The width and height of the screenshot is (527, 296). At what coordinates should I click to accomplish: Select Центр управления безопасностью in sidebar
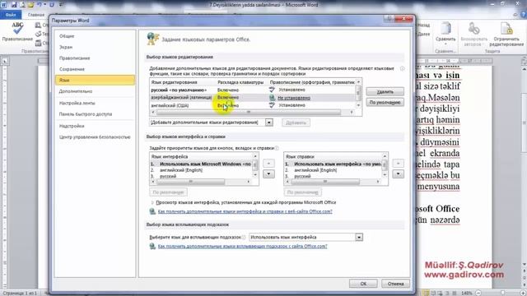pos(95,137)
